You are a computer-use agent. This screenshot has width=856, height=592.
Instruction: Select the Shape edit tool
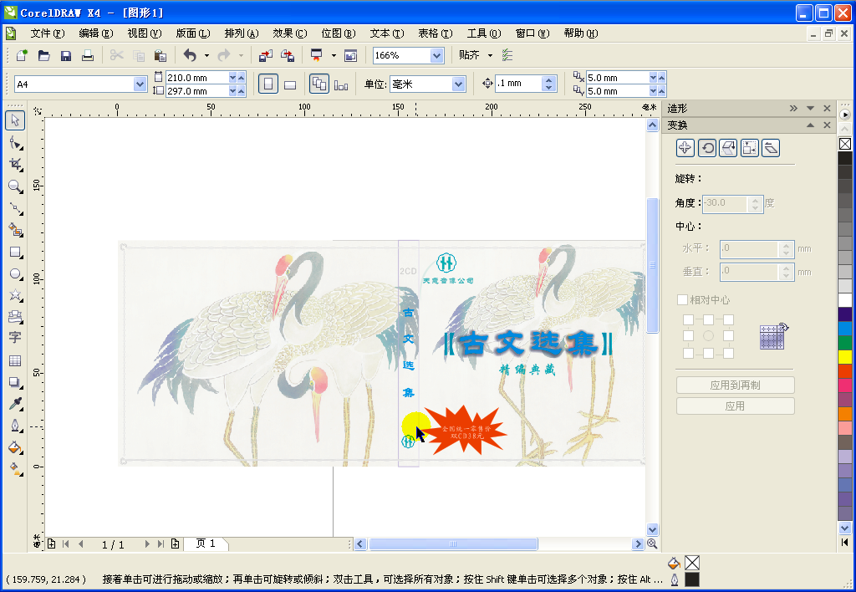tap(15, 143)
